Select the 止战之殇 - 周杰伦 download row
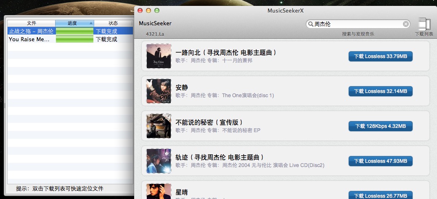437x199 pixels. click(32, 31)
